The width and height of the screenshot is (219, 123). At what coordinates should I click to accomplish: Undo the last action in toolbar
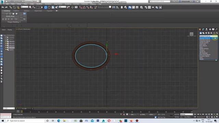click(3, 7)
